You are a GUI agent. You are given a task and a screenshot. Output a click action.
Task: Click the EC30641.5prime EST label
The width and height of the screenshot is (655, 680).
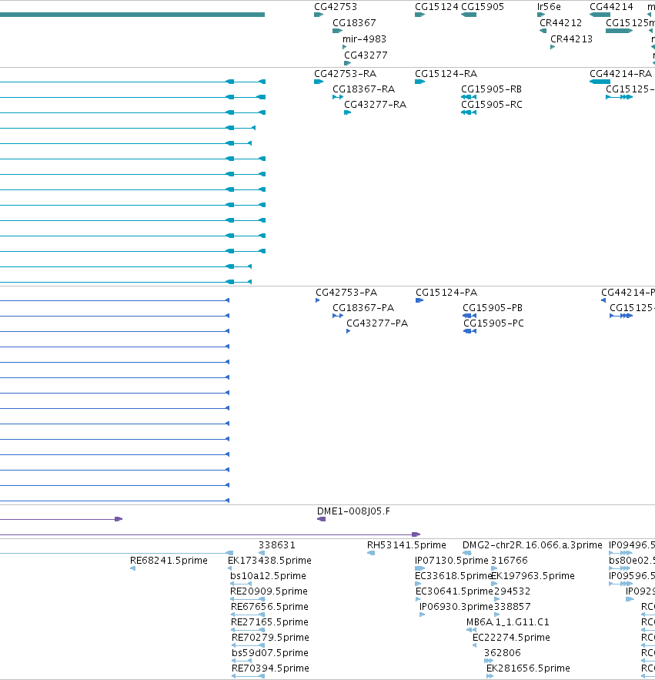(454, 591)
